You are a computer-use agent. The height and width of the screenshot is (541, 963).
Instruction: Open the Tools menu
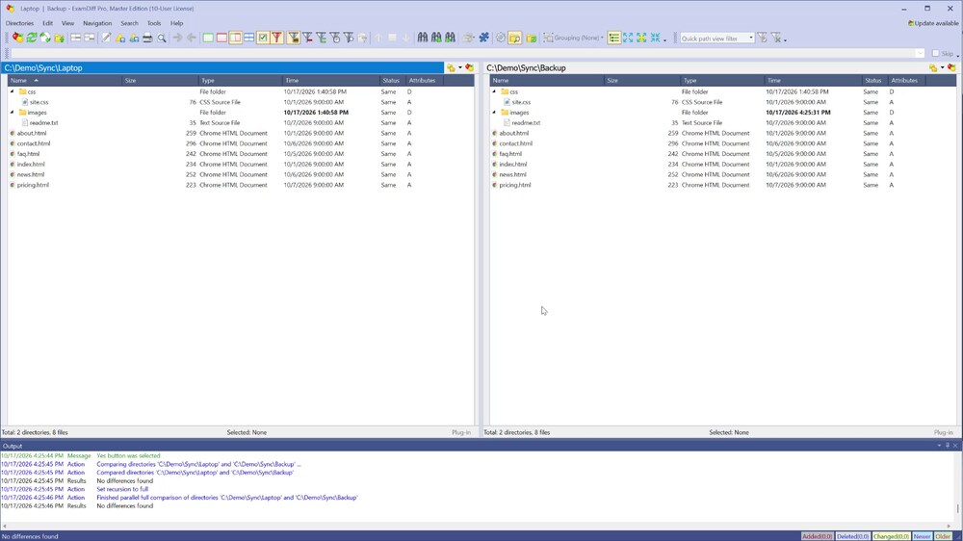[153, 23]
